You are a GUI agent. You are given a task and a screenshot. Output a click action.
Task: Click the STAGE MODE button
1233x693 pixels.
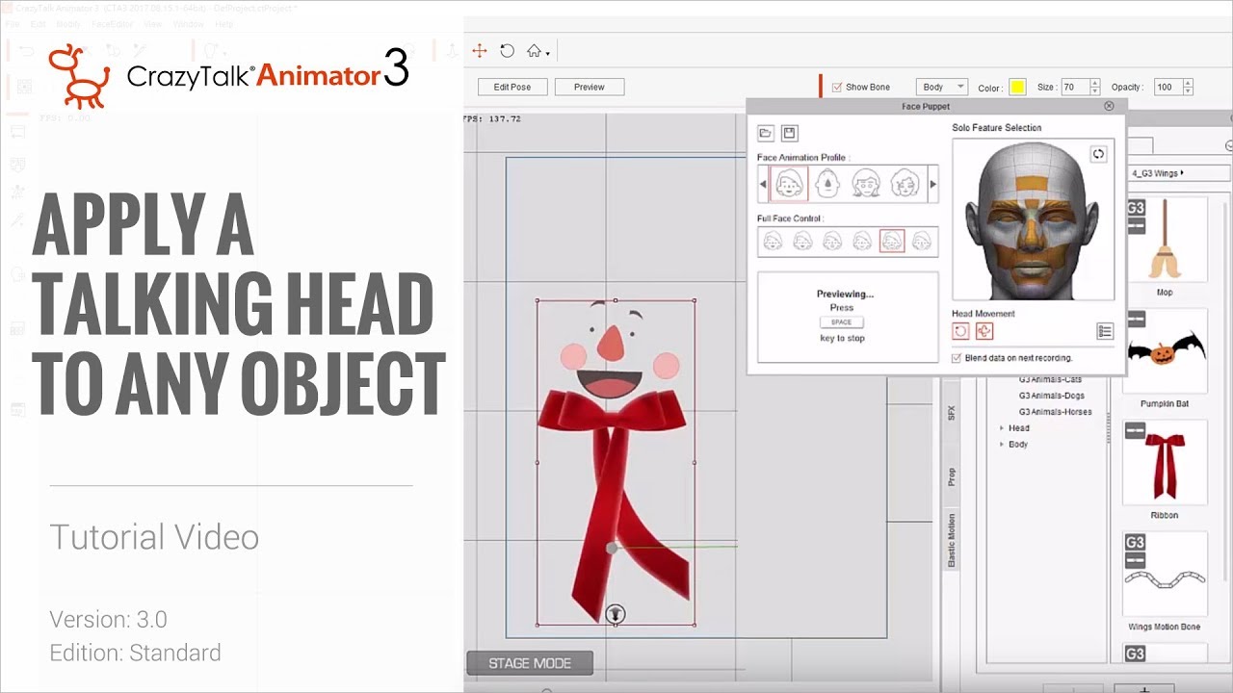click(529, 663)
